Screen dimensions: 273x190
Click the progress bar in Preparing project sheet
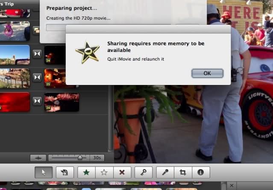point(56,28)
